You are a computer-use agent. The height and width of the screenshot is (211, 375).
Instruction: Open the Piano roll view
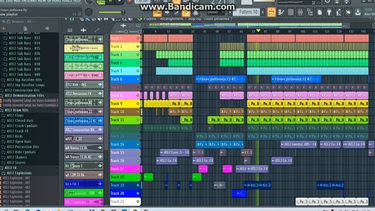[281, 12]
